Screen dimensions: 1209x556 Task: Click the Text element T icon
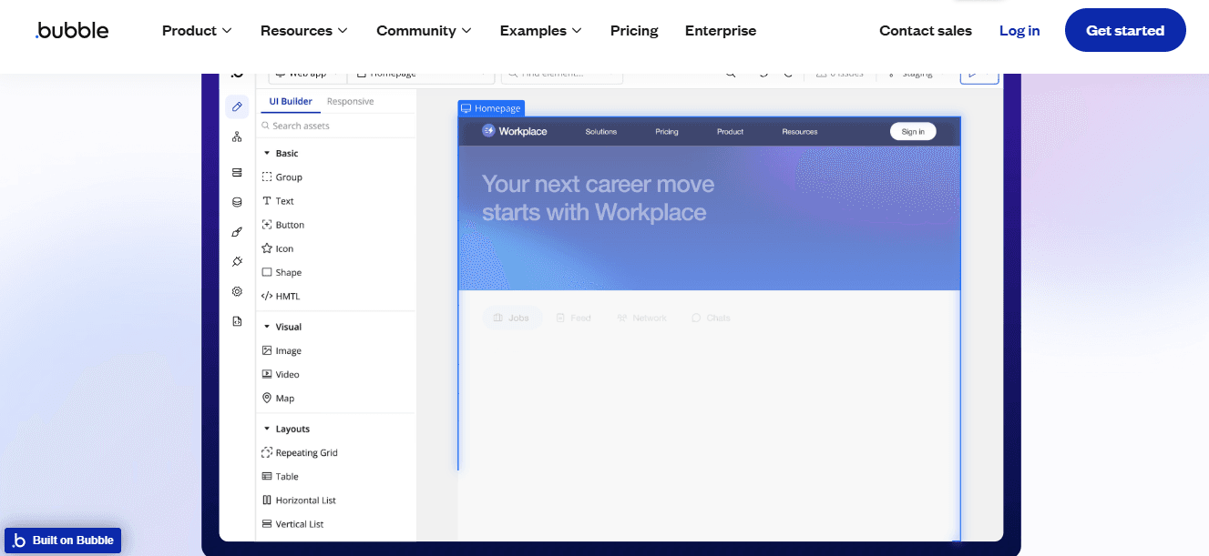point(267,201)
